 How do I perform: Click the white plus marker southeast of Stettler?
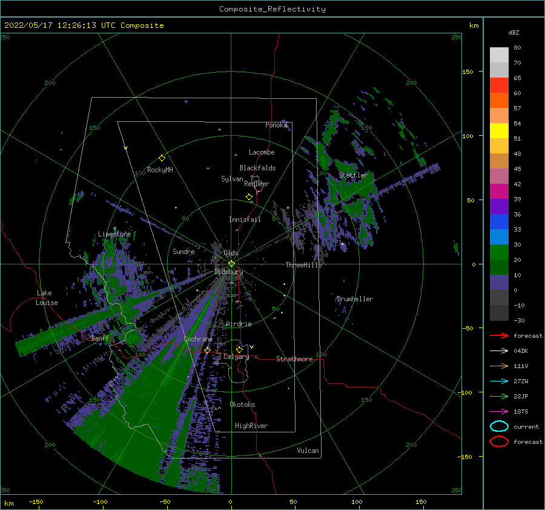pos(342,244)
